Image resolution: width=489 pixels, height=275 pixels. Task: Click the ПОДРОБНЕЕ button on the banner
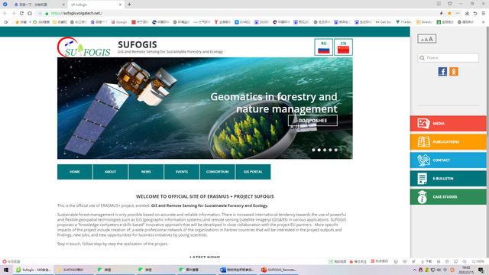(313, 121)
